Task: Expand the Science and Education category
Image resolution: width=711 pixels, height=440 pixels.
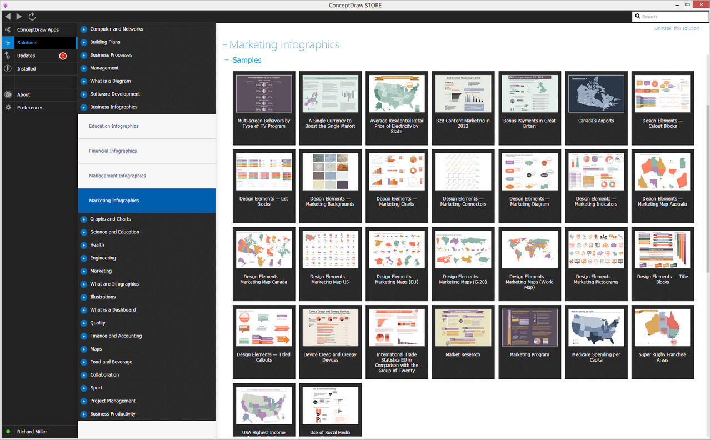Action: pyautogui.click(x=84, y=232)
